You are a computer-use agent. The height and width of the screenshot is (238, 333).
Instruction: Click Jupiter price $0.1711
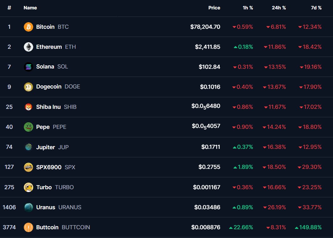[x=211, y=147]
